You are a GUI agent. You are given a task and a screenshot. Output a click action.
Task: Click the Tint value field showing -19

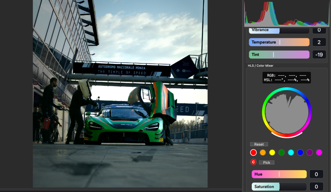click(319, 55)
